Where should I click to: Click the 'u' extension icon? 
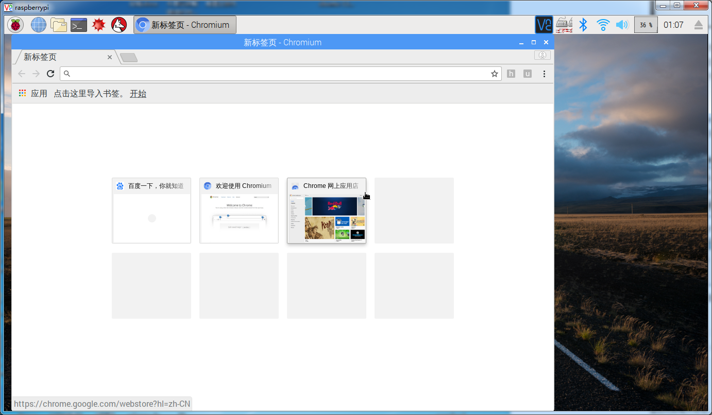coord(528,74)
